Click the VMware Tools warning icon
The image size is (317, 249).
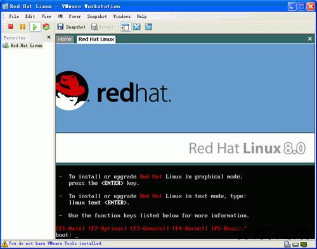tap(4, 244)
